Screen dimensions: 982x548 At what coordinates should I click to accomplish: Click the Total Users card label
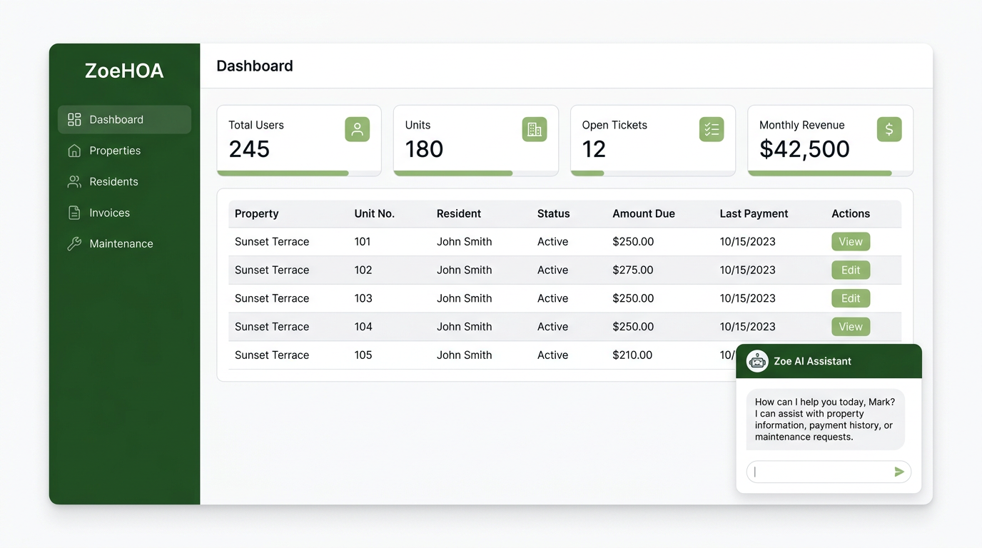tap(256, 125)
